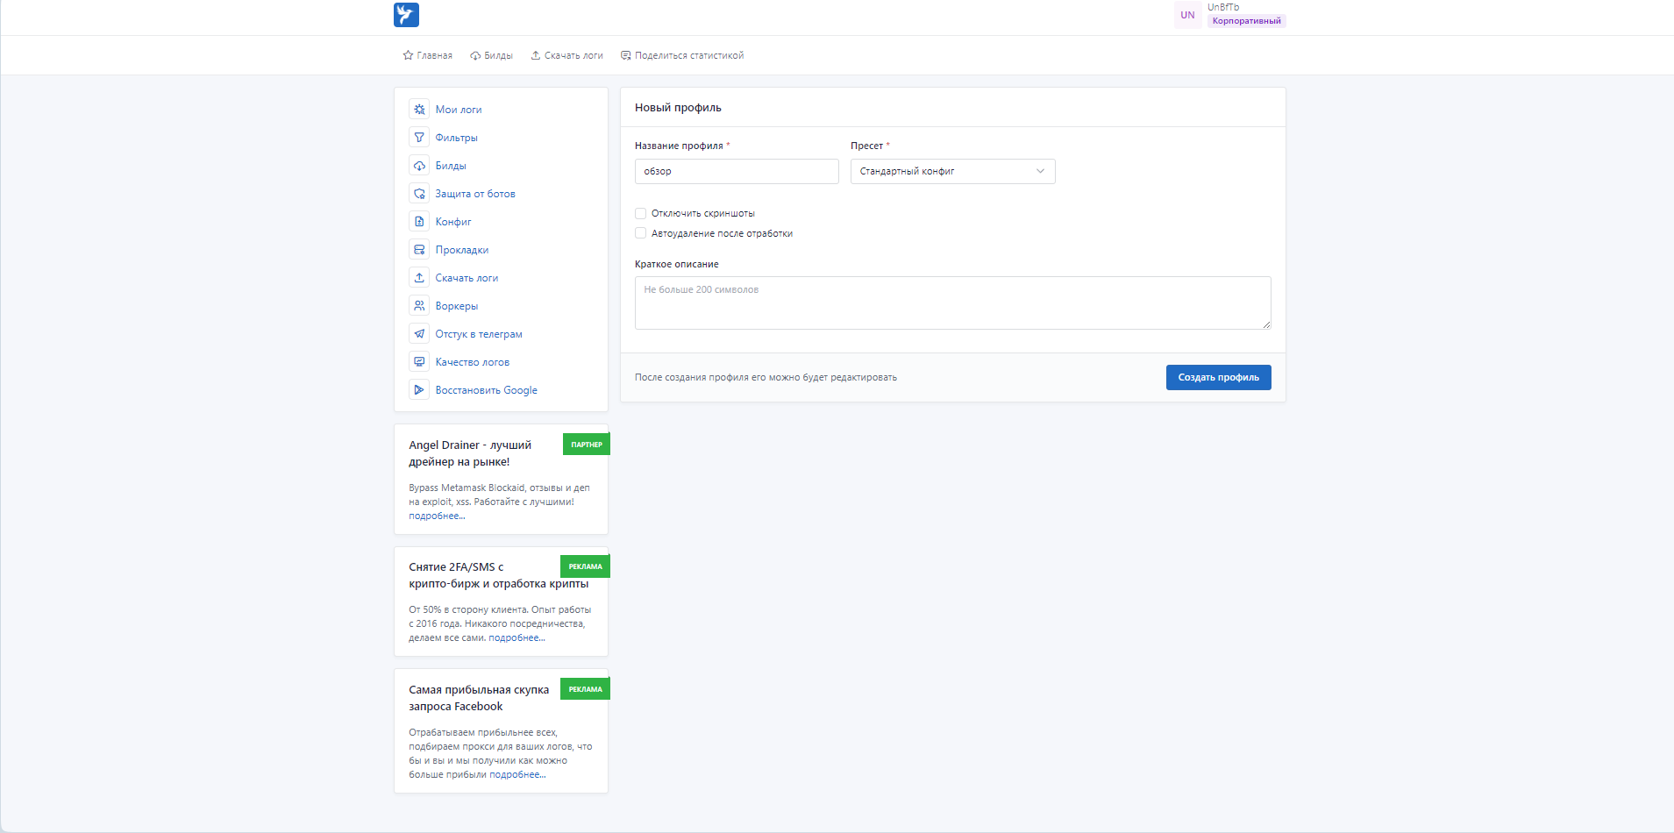1674x833 pixels.
Task: Open Поделиться статистикой in the top navigation
Action: [682, 55]
